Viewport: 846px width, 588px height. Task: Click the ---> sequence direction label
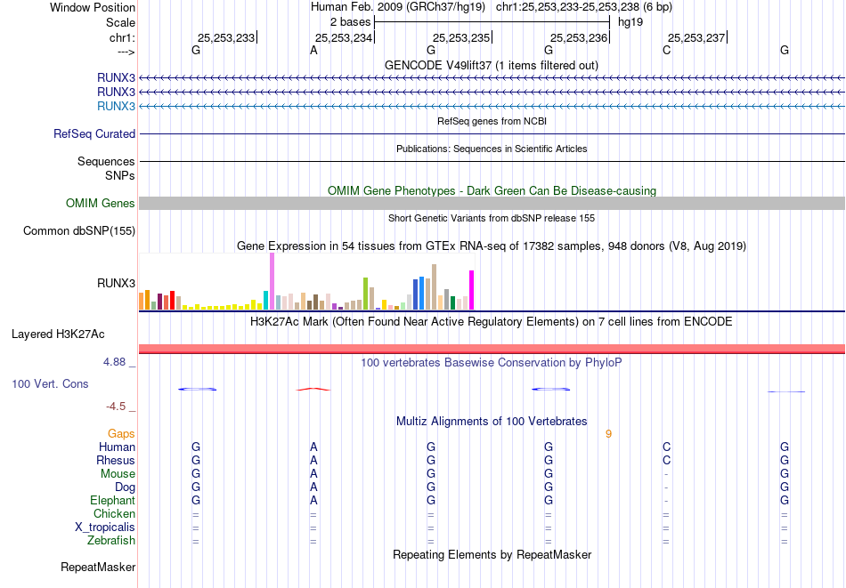click(126, 52)
